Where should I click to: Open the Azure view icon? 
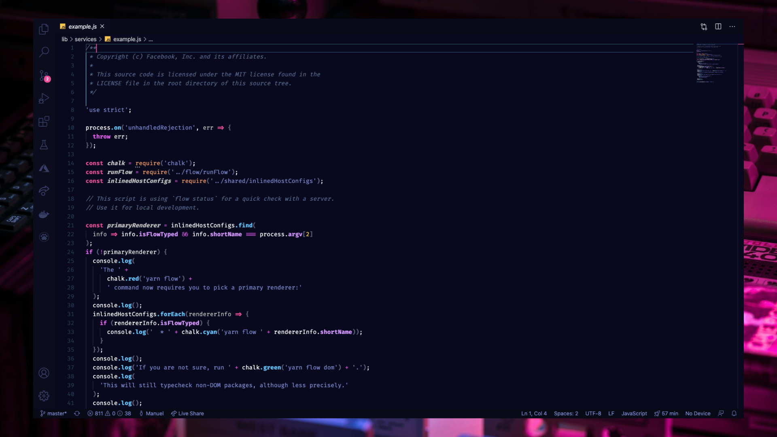44,168
